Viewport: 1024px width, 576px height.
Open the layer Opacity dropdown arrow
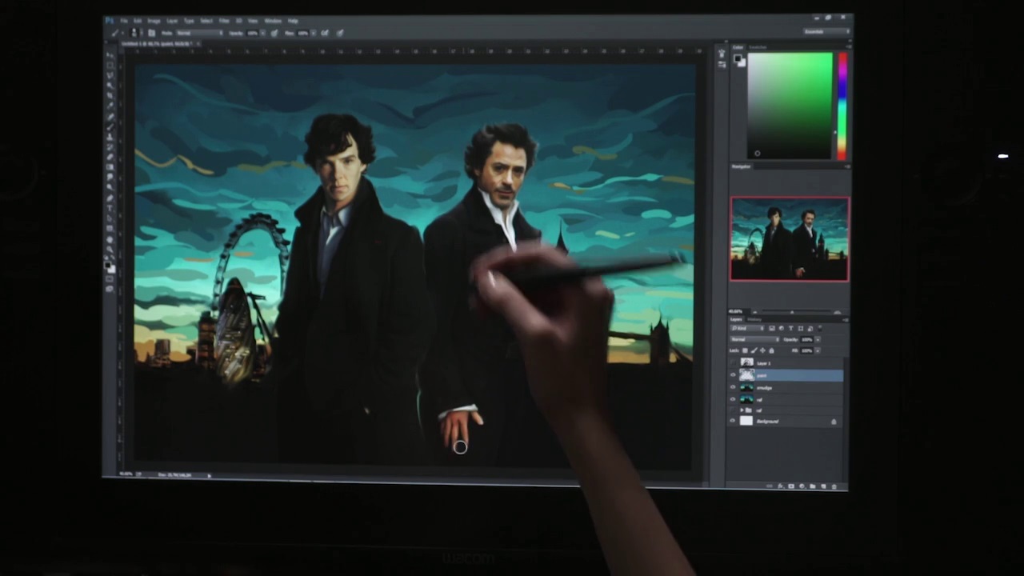pyautogui.click(x=818, y=339)
